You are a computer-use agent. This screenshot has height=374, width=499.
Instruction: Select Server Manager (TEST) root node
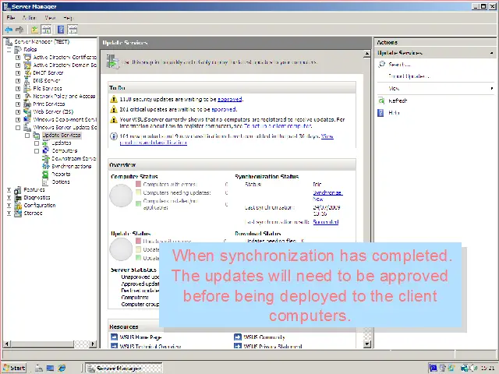coord(41,41)
